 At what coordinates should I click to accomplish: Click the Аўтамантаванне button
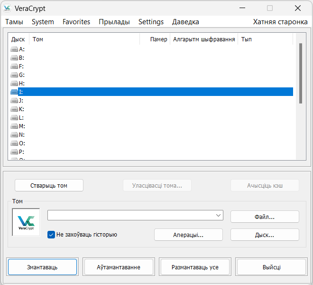119,267
